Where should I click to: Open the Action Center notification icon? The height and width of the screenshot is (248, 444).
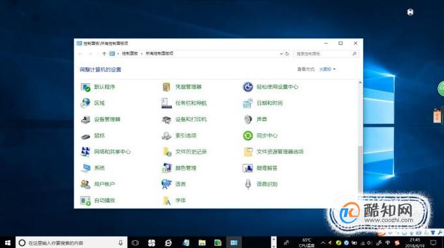point(433,243)
